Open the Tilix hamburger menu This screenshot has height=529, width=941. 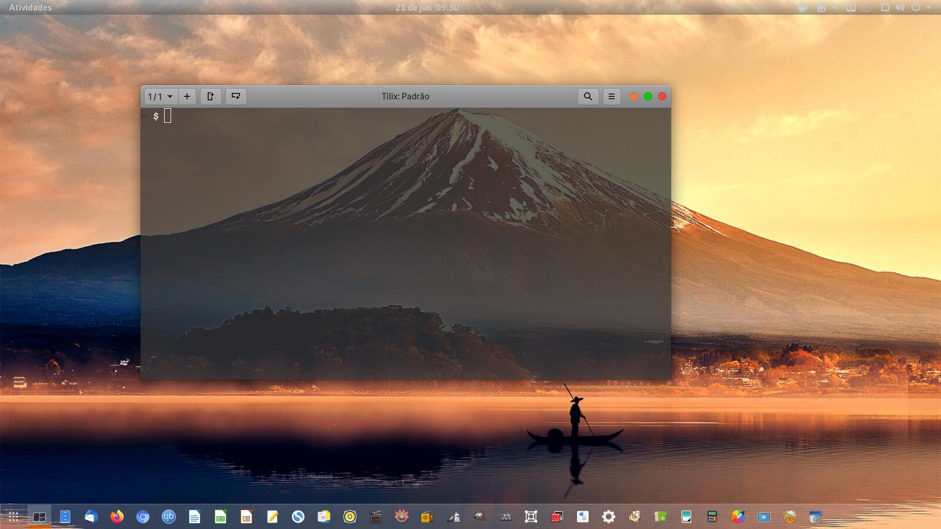[612, 96]
